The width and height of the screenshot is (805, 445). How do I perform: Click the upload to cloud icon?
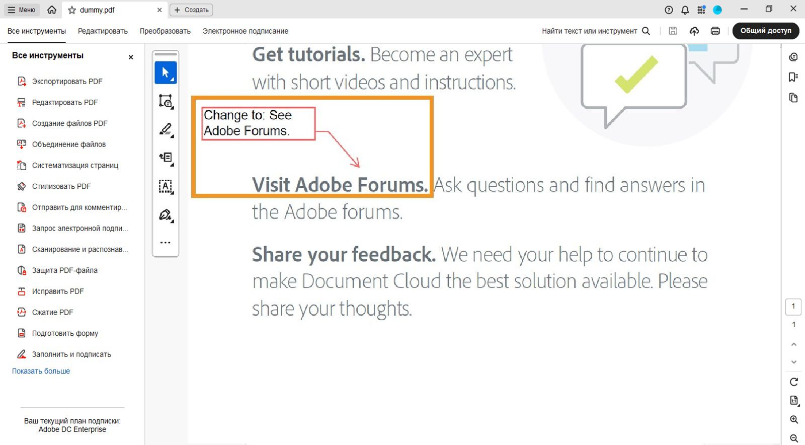click(x=694, y=31)
